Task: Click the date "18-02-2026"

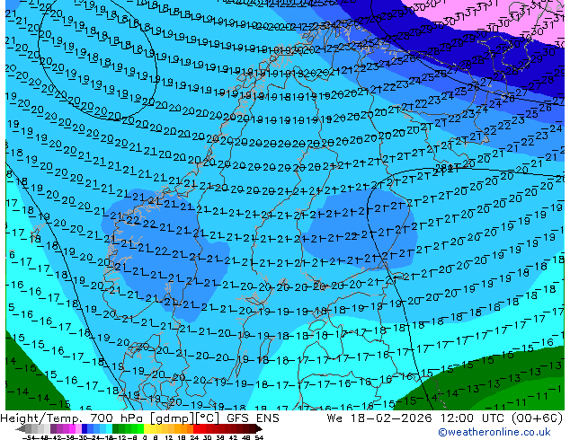Action: coord(391,418)
